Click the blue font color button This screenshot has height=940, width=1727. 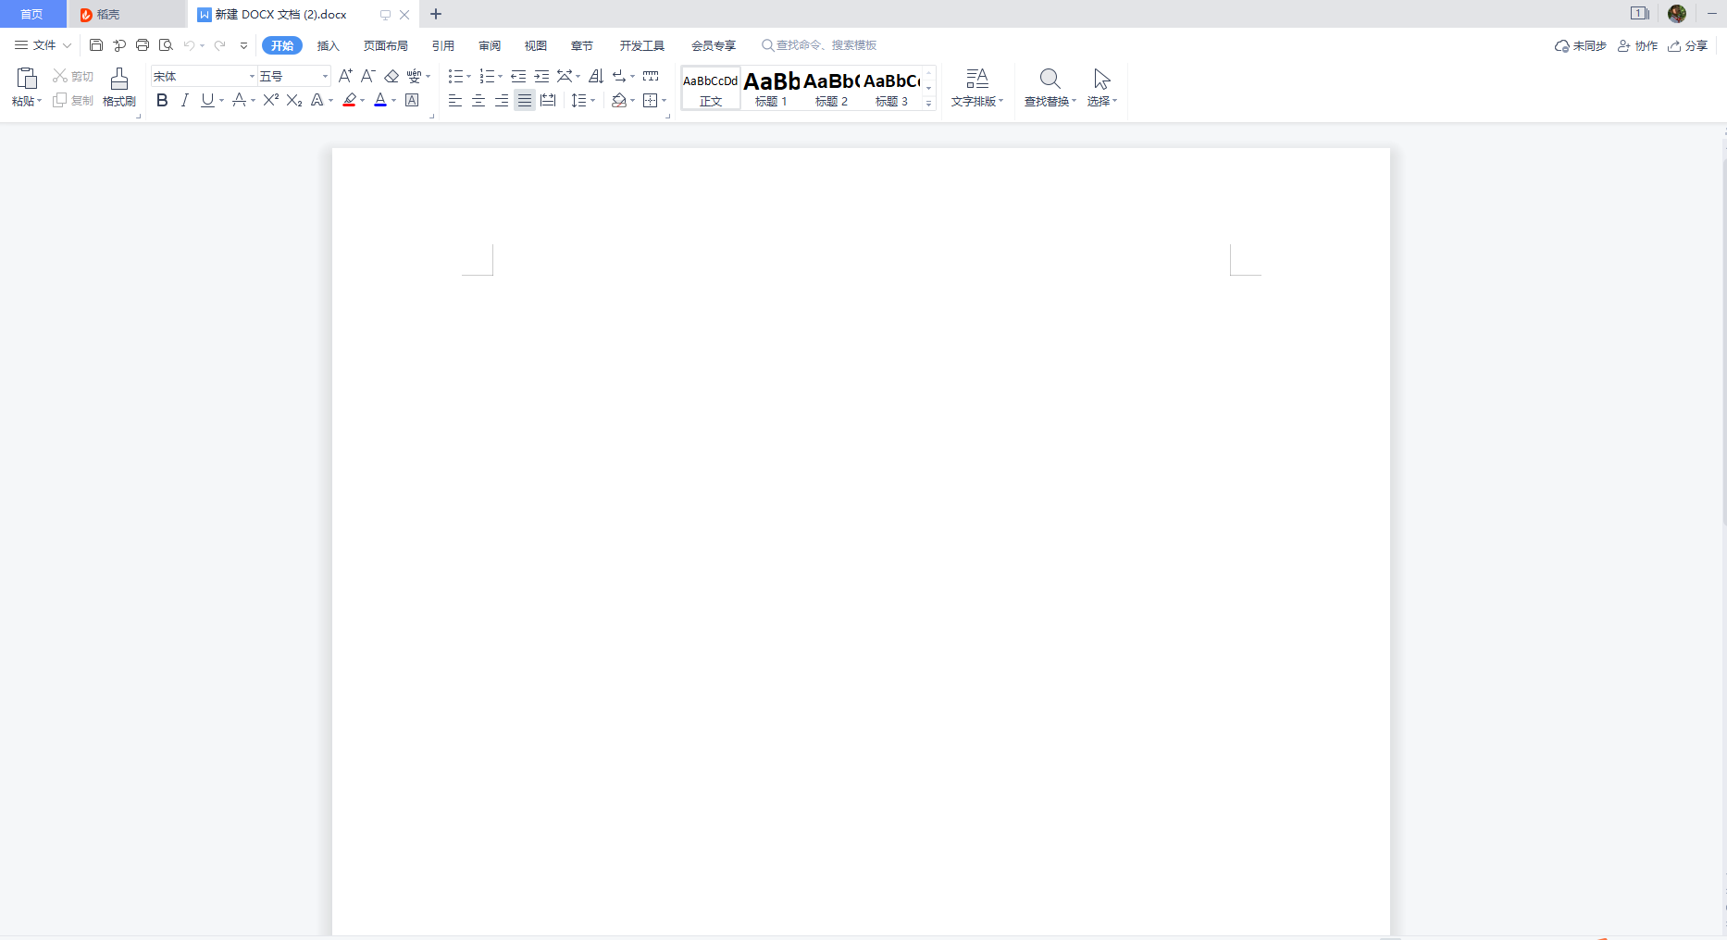380,100
